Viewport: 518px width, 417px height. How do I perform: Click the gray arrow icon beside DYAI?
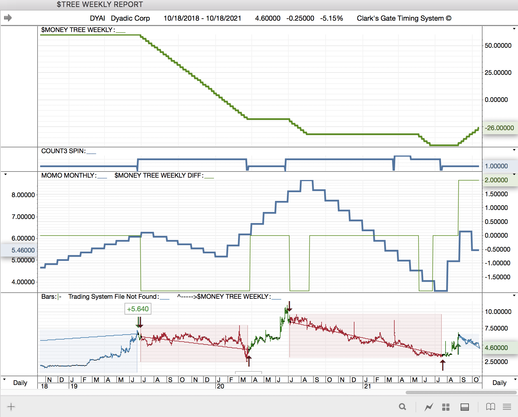[x=8, y=18]
